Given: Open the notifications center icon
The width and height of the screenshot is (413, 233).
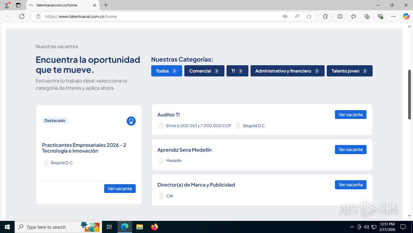Looking at the screenshot, I should pyautogui.click(x=403, y=227).
